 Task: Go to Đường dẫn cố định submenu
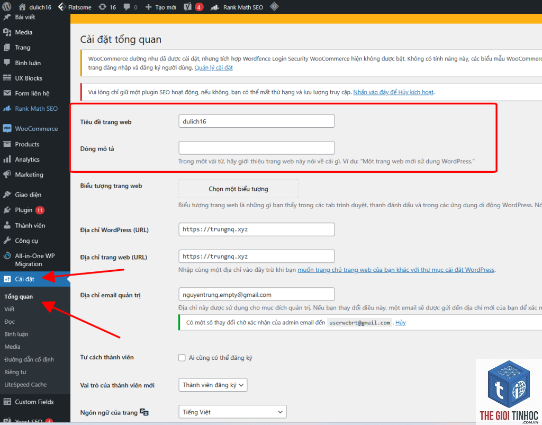tap(29, 360)
